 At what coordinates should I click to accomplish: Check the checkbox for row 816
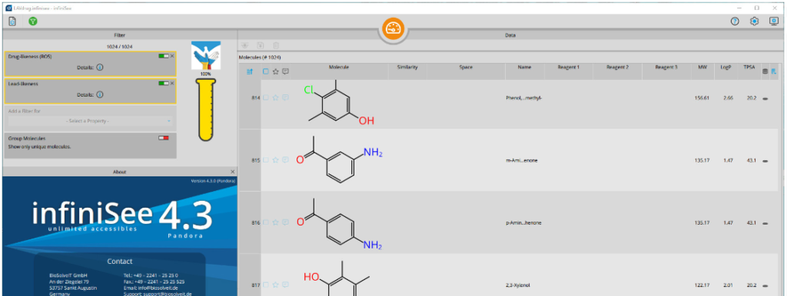266,222
